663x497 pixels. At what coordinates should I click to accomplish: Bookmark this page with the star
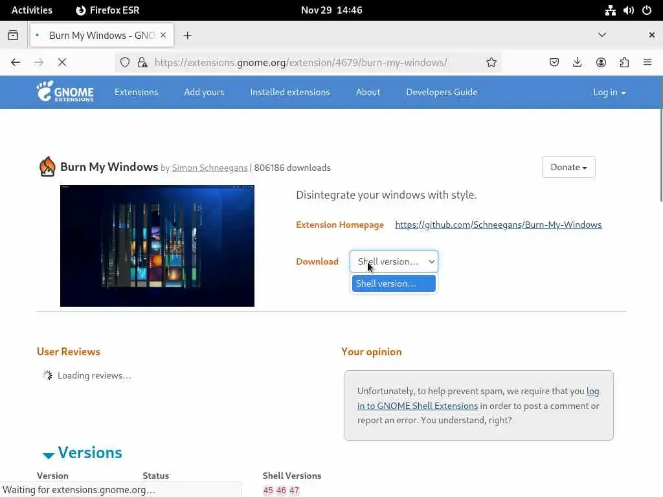coord(491,63)
